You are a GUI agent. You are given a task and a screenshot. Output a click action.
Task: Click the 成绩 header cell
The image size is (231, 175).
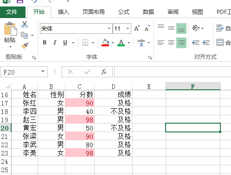pos(114,94)
